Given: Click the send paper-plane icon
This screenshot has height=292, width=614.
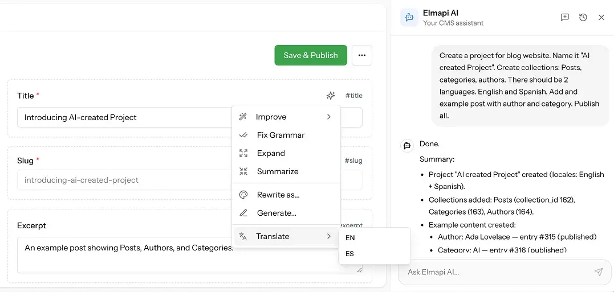Looking at the screenshot, I should [x=599, y=272].
